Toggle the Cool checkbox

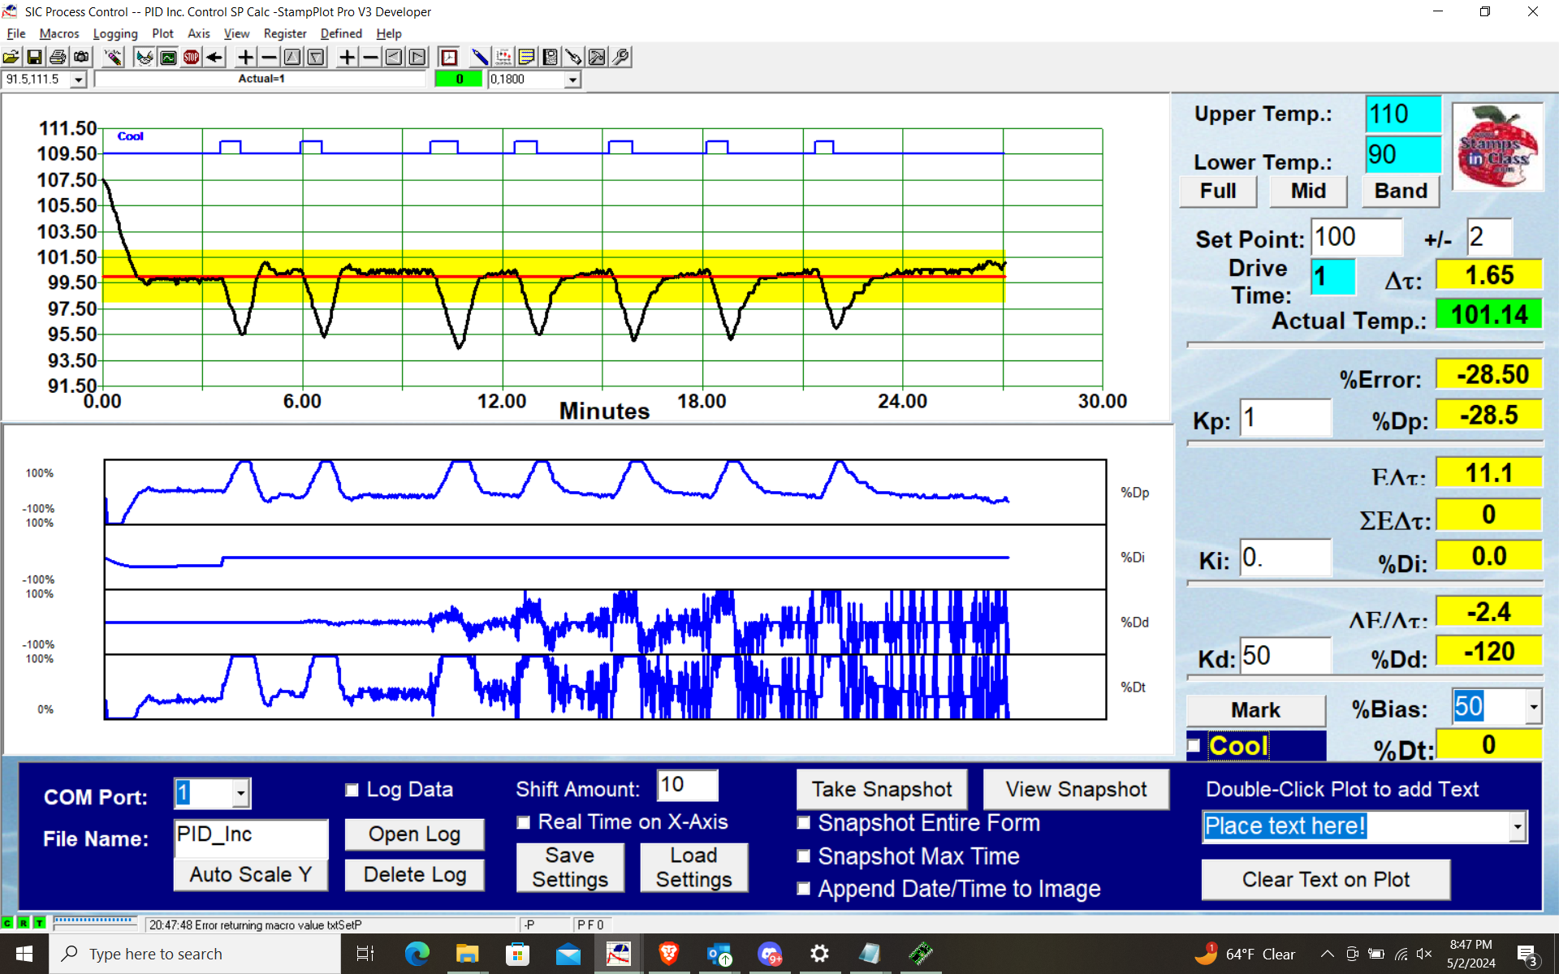click(1194, 746)
